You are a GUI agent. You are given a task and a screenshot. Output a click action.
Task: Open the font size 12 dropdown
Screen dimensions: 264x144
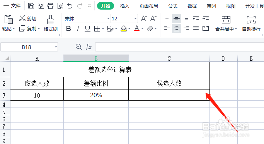(135, 18)
